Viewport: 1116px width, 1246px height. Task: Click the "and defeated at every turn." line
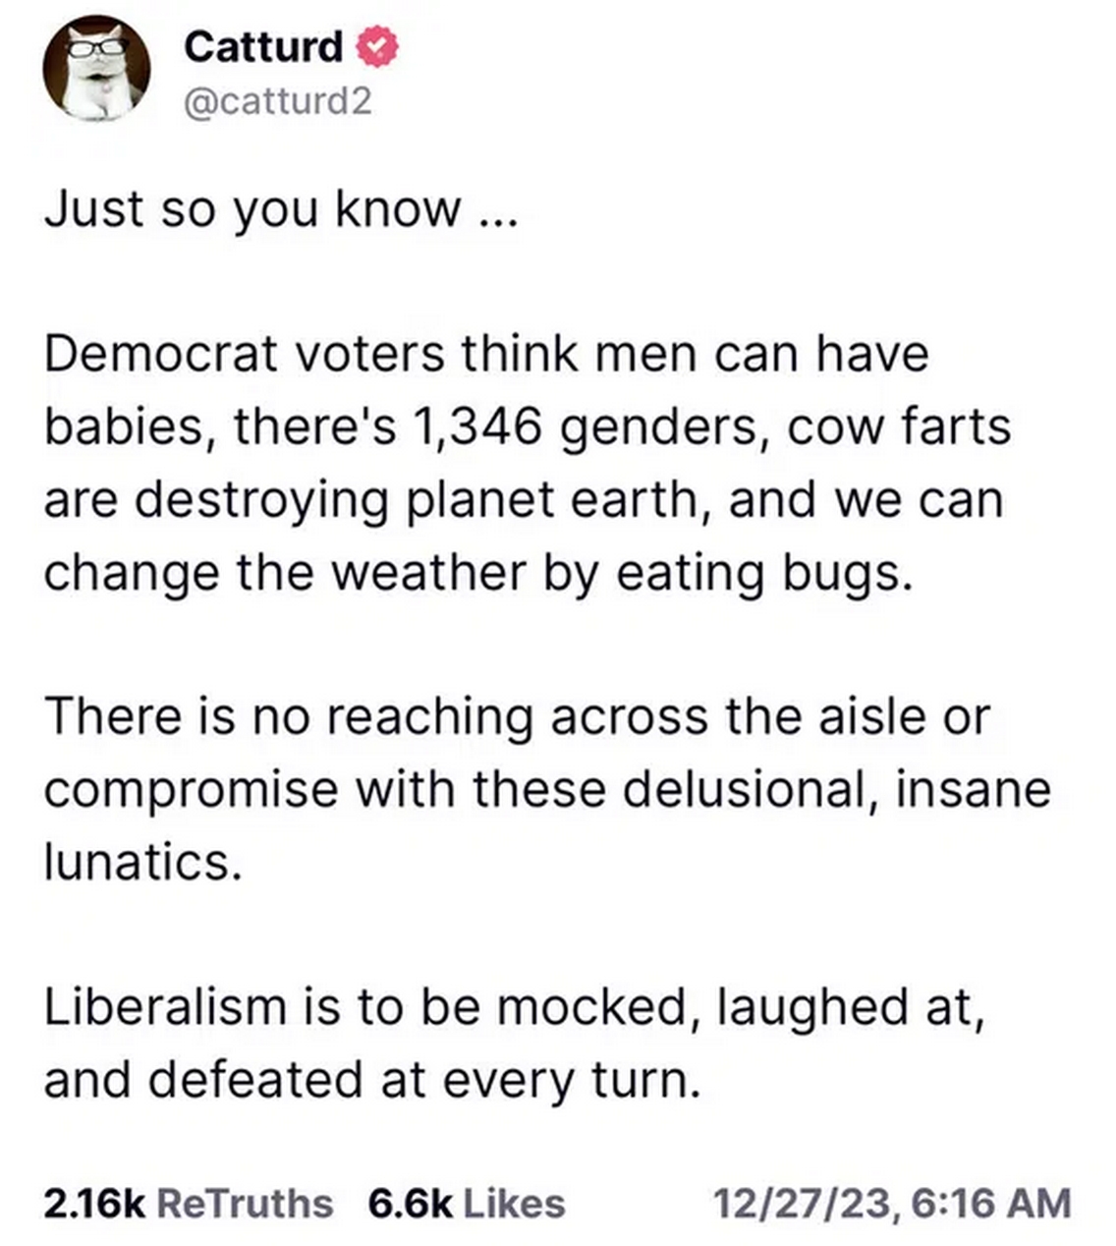tap(372, 1080)
